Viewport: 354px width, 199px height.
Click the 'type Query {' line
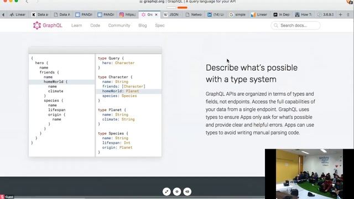(111, 58)
